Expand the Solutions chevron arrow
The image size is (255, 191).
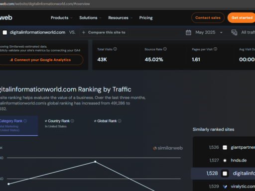coord(100,18)
